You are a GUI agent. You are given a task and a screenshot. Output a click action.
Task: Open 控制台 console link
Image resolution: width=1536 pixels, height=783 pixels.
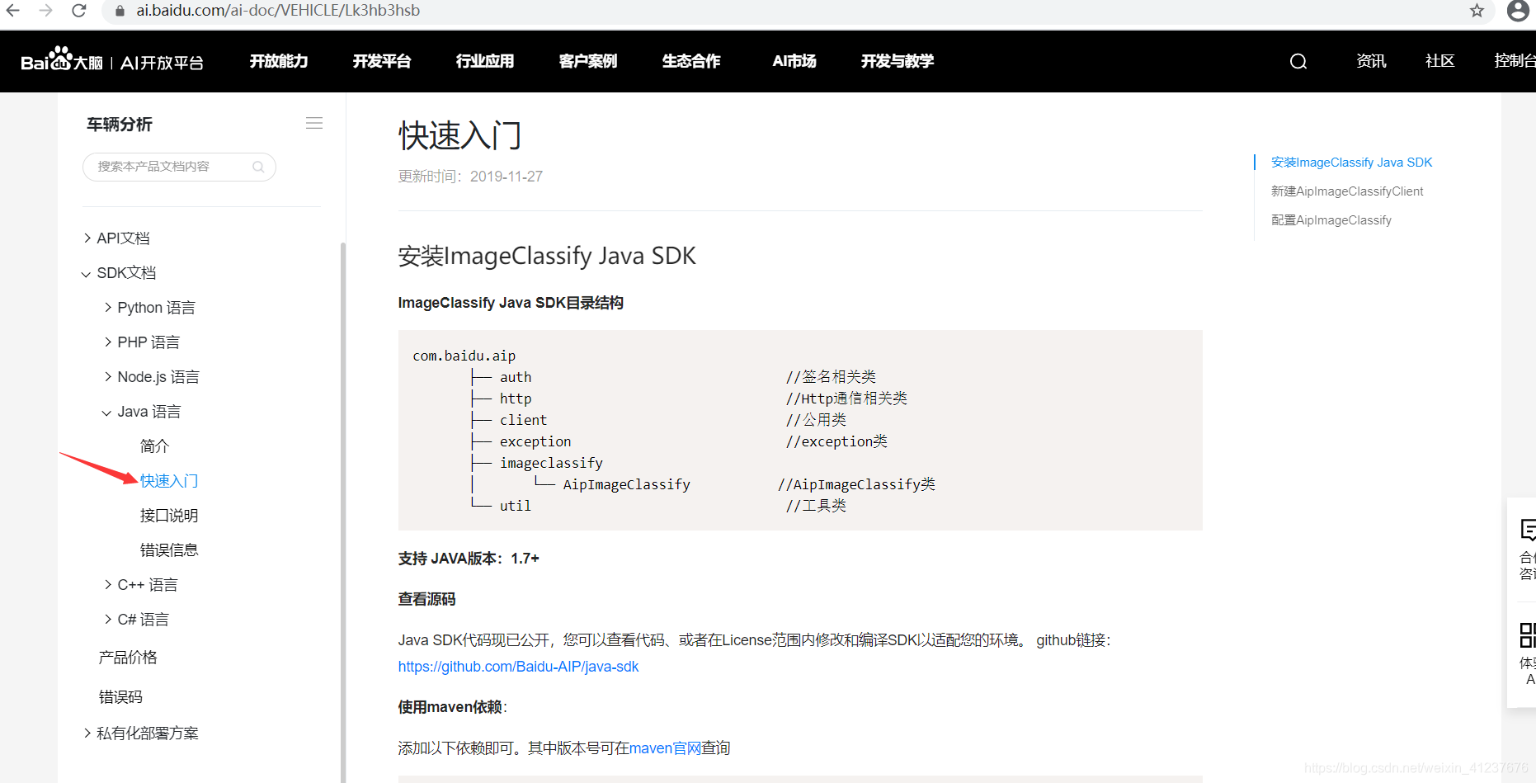[1515, 61]
